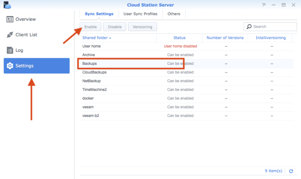
Task: Switch to Sync Settings tab
Action: coord(99,14)
